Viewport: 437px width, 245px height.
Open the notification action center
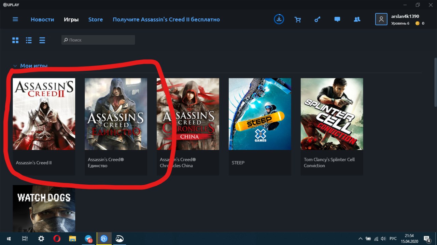pos(427,239)
